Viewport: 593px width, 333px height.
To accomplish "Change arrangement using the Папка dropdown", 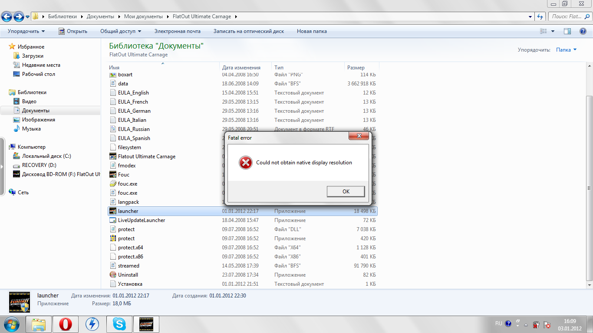I will click(x=567, y=50).
